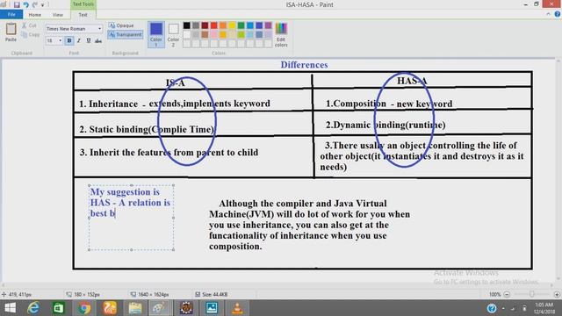The width and height of the screenshot is (562, 316).
Task: Click the Copy command
Action: click(30, 35)
